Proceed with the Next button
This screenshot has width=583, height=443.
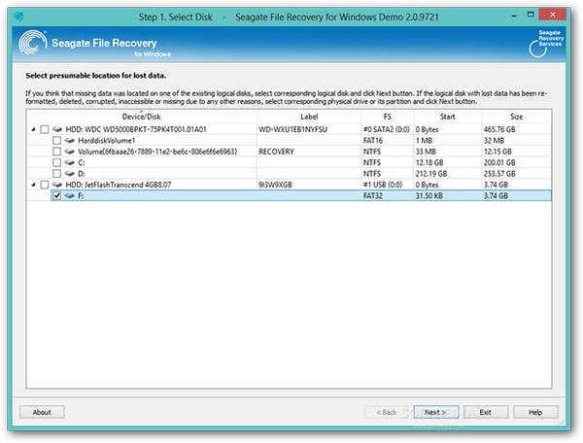[435, 412]
